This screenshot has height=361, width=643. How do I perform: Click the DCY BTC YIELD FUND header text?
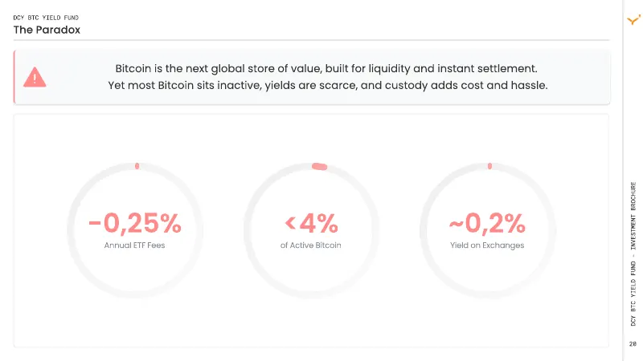click(46, 18)
